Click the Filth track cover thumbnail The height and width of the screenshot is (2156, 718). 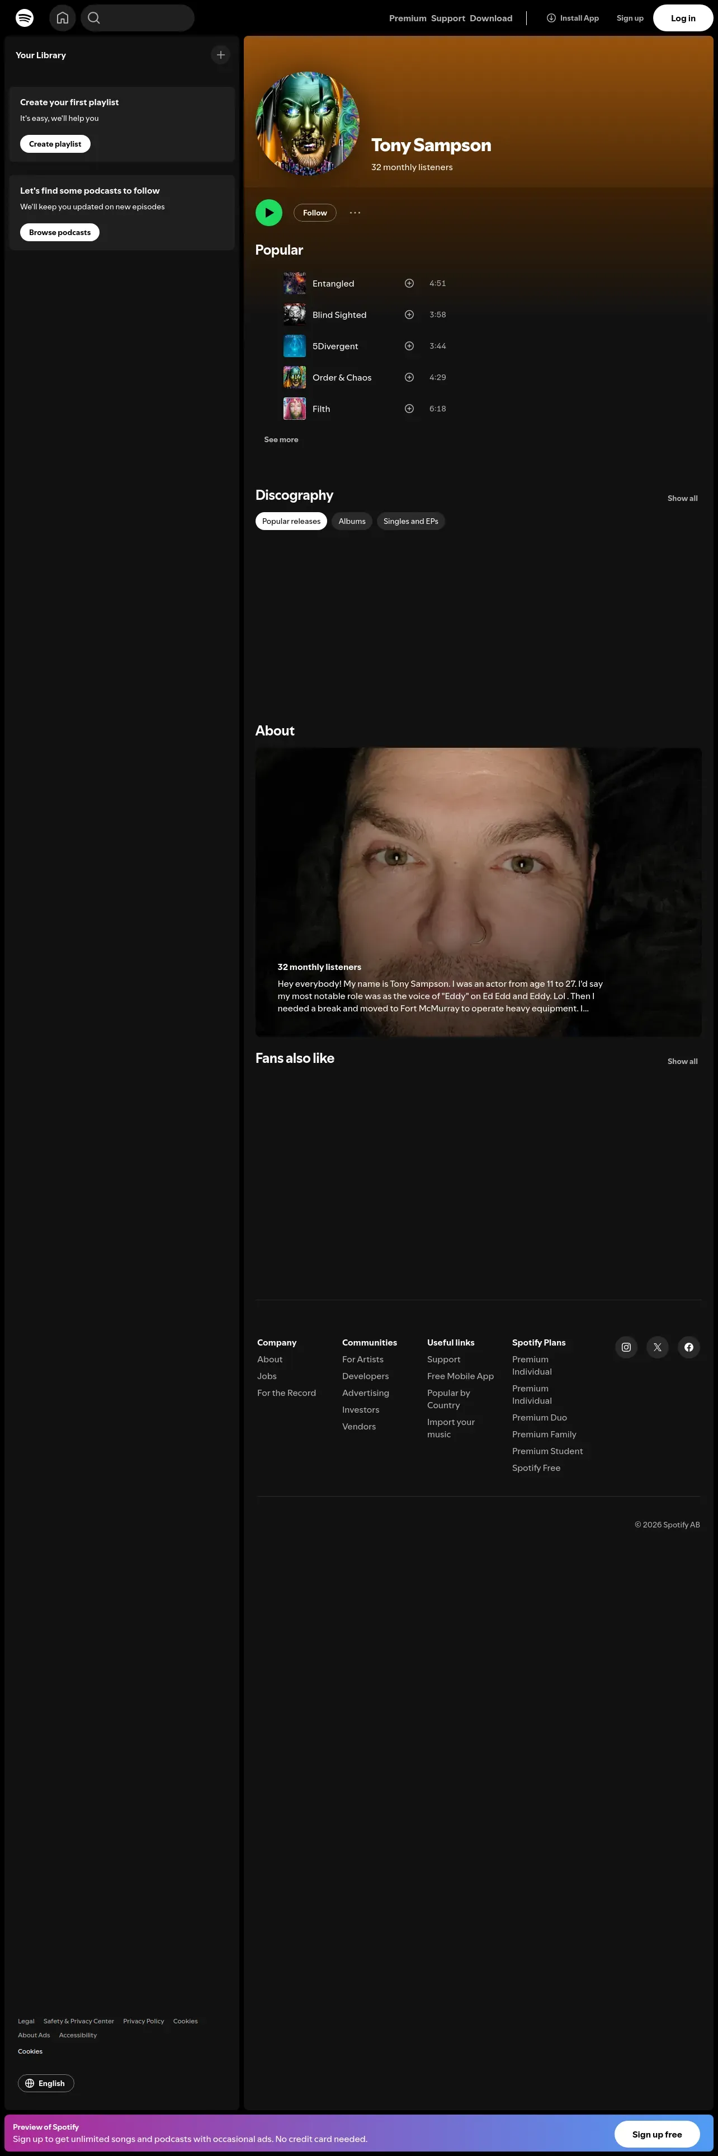tap(294, 409)
